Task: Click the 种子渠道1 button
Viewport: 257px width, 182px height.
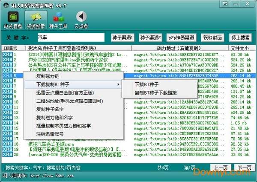Action: point(123,38)
